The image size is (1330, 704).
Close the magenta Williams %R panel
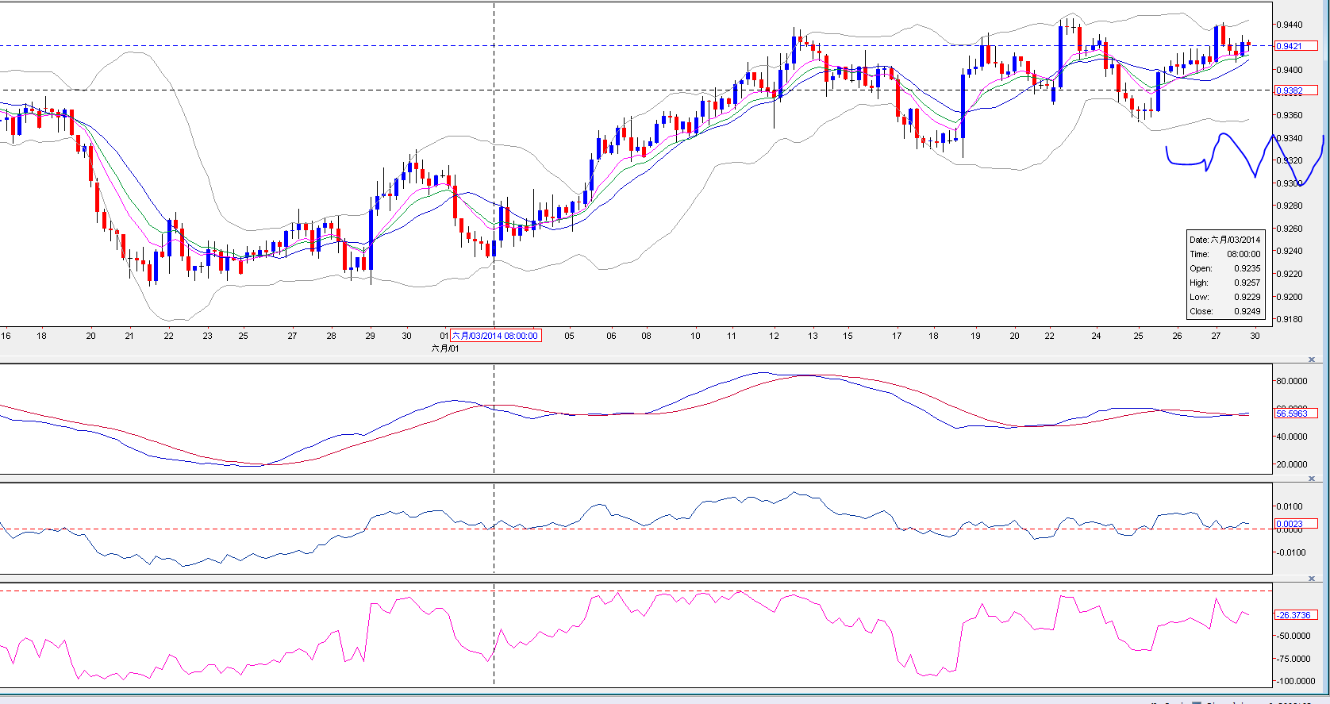click(x=1312, y=579)
